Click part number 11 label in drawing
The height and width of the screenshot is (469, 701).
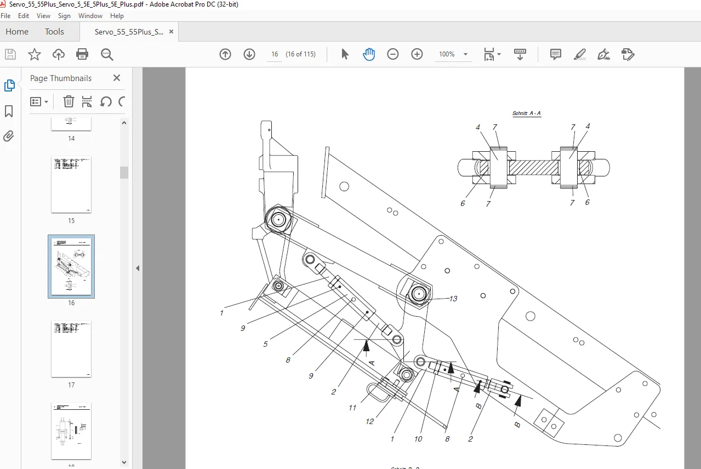pos(352,408)
